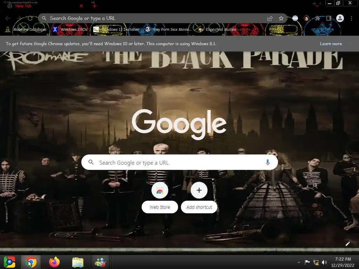Open Windows ISOs bookmark
Viewport: 359px width, 269px height.
(70, 29)
